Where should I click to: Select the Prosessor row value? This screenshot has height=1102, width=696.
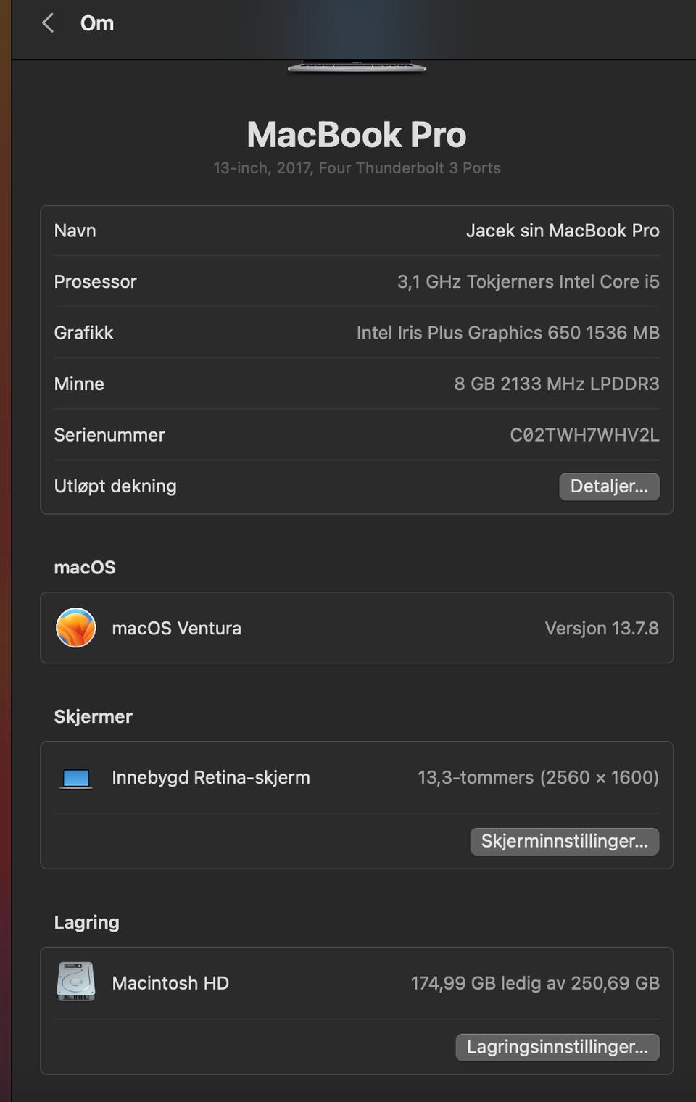coord(528,282)
